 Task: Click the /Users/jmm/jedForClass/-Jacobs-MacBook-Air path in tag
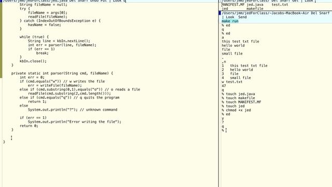(x=265, y=13)
